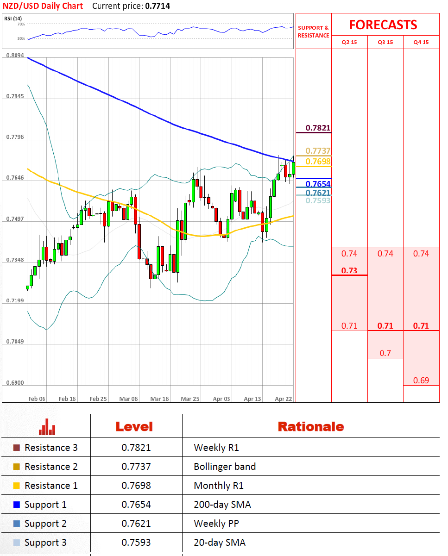Click the 0.6900 y-axis price label
This screenshot has height=556, width=448.
[15, 383]
